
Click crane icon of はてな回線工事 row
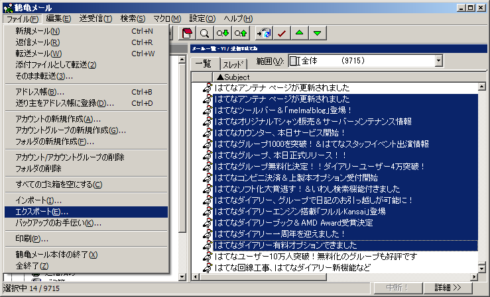pos(208,267)
